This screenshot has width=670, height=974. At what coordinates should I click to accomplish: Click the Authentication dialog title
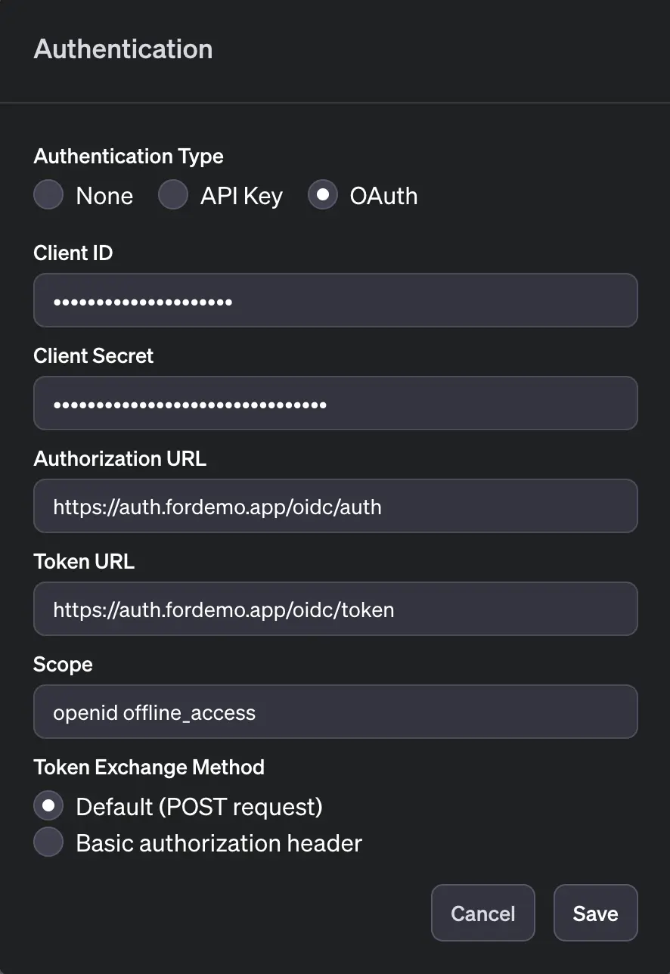pyautogui.click(x=123, y=48)
